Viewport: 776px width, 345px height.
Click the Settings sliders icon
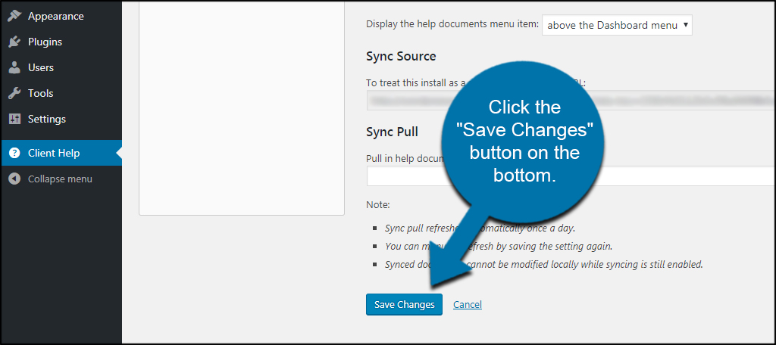click(x=14, y=119)
